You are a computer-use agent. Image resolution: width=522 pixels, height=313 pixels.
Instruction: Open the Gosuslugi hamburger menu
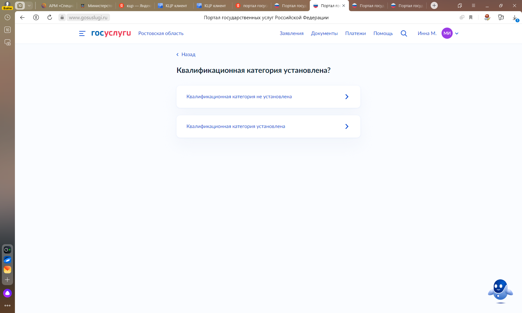pyautogui.click(x=82, y=33)
